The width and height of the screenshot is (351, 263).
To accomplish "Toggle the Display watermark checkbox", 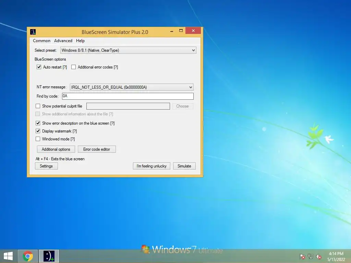I will (x=38, y=131).
